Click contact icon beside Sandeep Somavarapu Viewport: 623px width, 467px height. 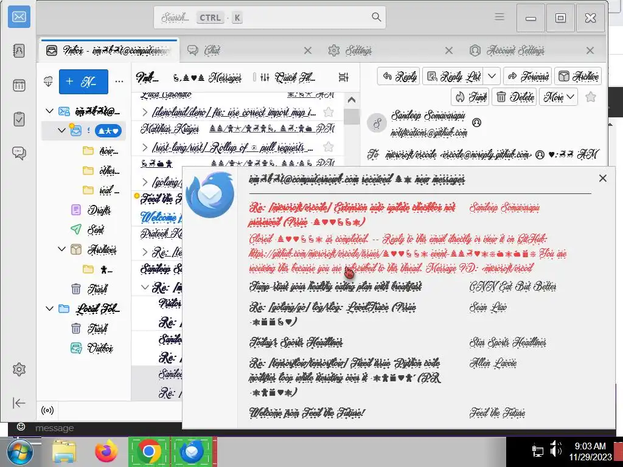[476, 123]
